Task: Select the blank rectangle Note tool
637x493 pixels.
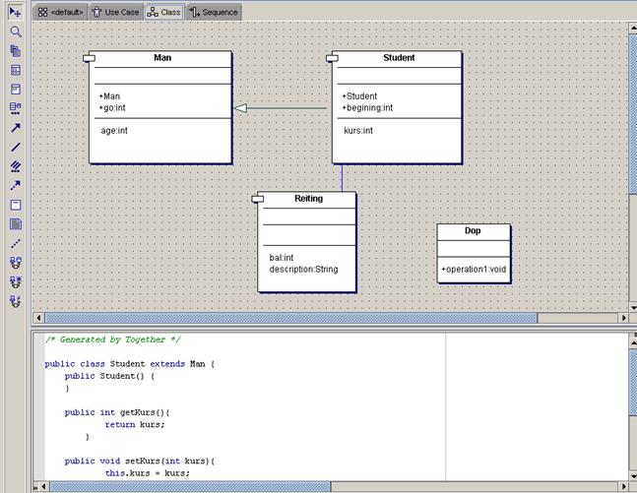Action: click(x=15, y=205)
